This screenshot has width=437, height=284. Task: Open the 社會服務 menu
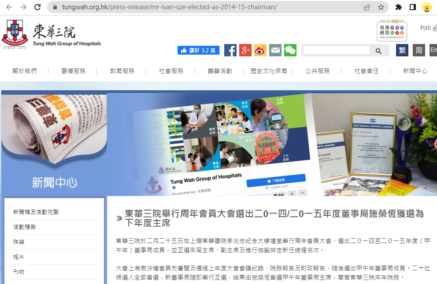coord(171,71)
